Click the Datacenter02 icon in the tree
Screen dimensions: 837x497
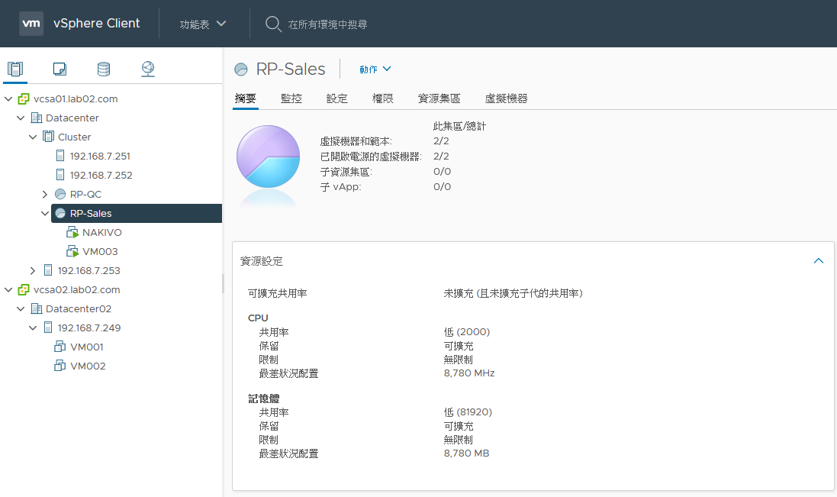pyautogui.click(x=37, y=308)
